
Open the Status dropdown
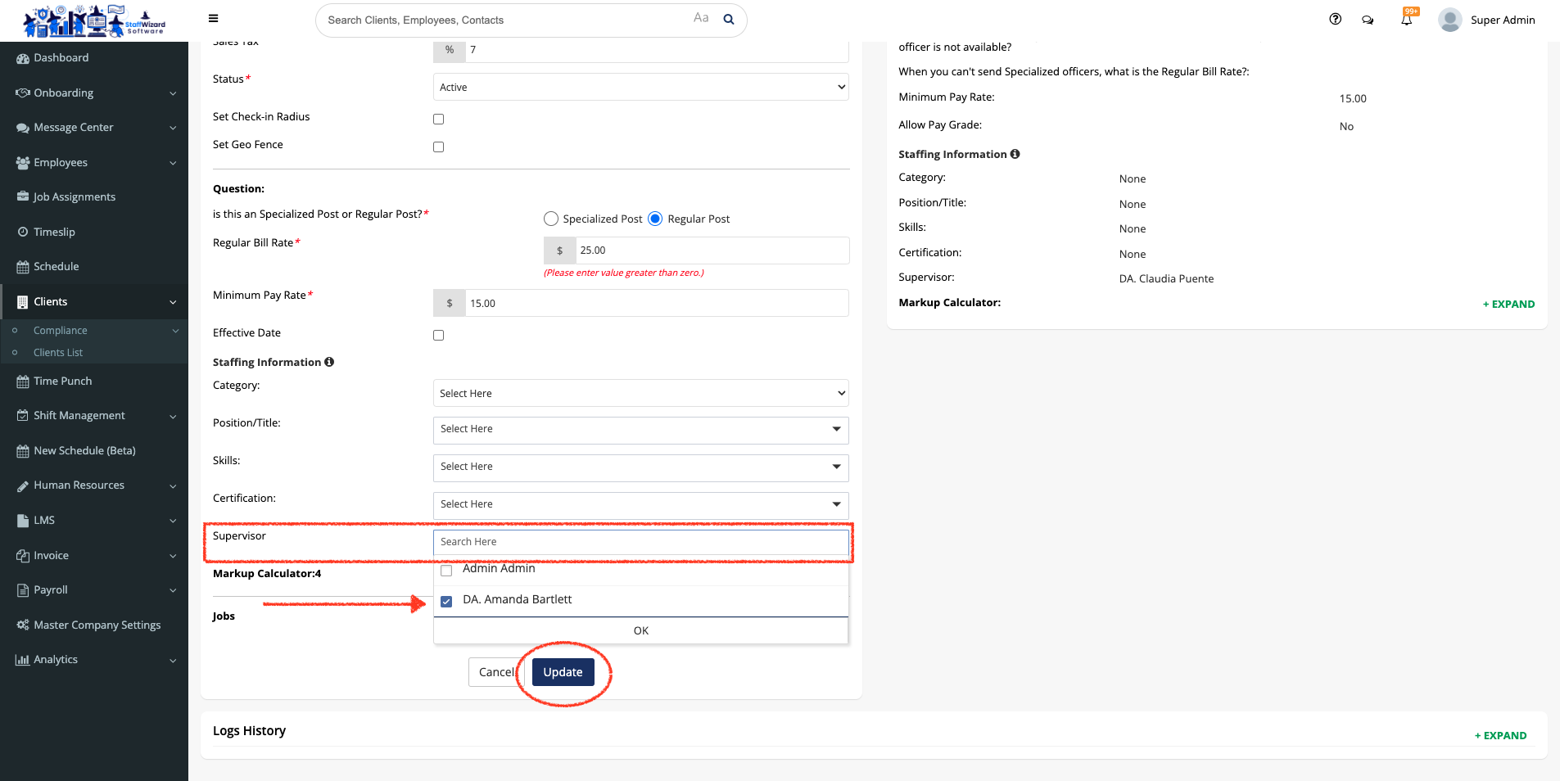coord(640,88)
